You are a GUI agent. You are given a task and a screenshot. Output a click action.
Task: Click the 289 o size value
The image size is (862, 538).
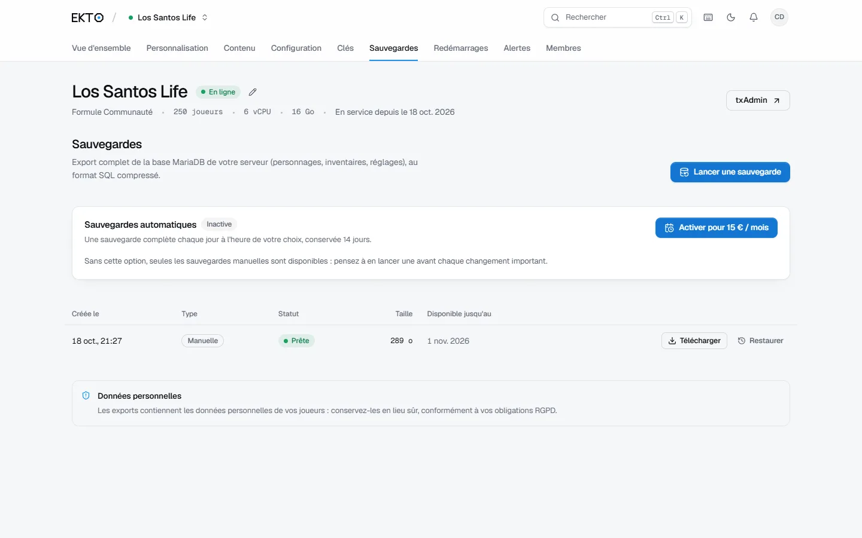click(402, 341)
